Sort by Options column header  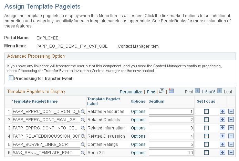click(138, 101)
